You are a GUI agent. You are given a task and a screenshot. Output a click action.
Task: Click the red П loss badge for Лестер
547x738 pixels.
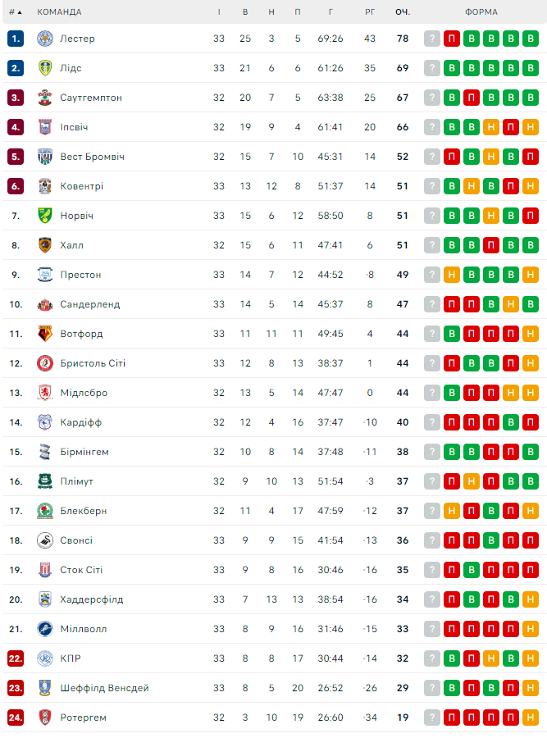coord(452,39)
